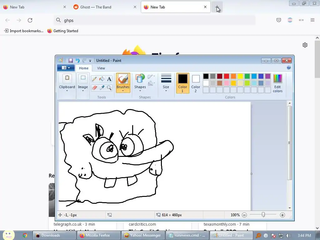Click the Paint zoom in plus button
This screenshot has width=320, height=240.
(282, 215)
